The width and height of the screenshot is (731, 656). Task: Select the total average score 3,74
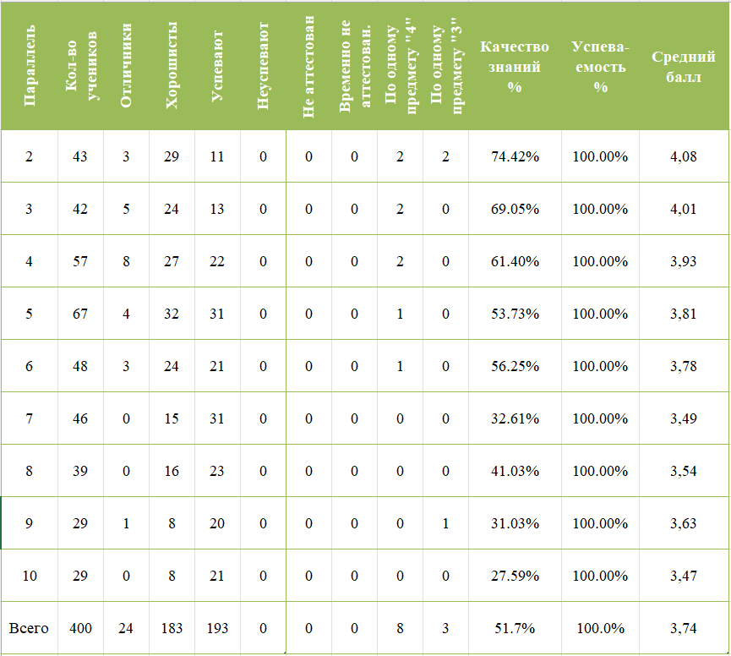tap(683, 628)
